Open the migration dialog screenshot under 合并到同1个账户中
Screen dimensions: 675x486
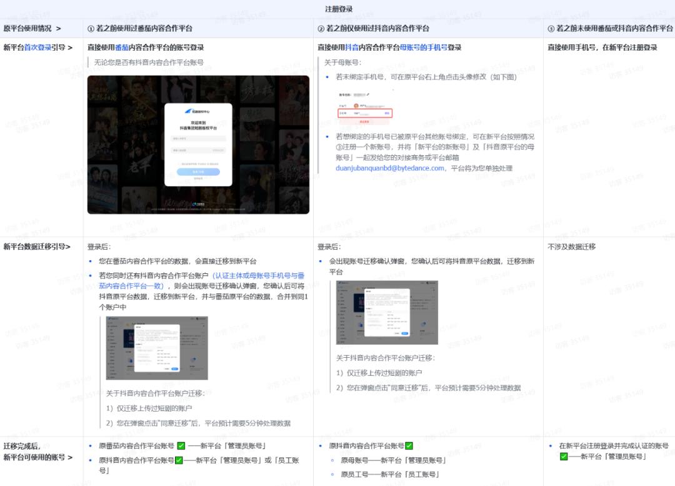(157, 348)
